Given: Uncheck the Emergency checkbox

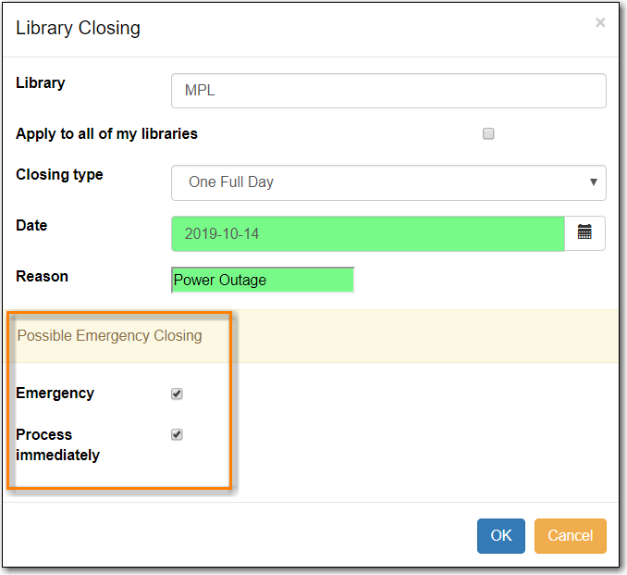Looking at the screenshot, I should pyautogui.click(x=177, y=394).
